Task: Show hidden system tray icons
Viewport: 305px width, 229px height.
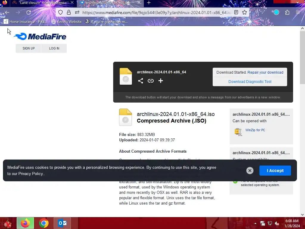Action: tap(255, 223)
